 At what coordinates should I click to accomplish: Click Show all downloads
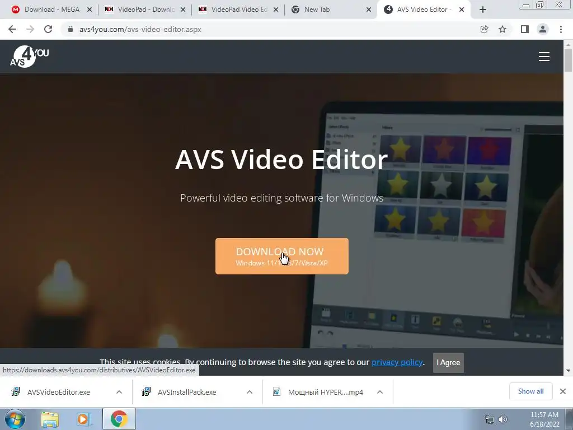[530, 391]
